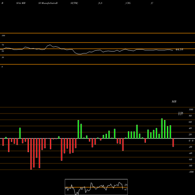This screenshot has width=195, height=195.
Task: Click the ") CIG" symbol text
Action: click(x=128, y=3)
